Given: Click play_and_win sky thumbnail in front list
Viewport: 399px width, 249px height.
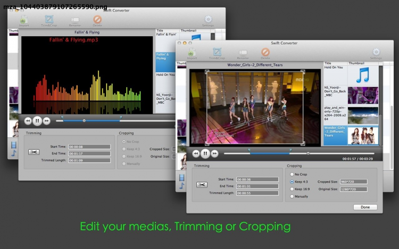Looking at the screenshot, I should 363,115.
